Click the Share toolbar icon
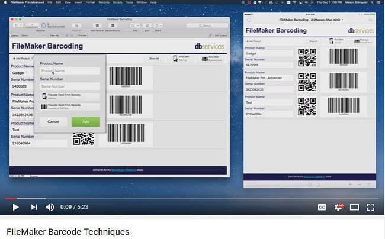385x239 pixels. tap(156, 25)
